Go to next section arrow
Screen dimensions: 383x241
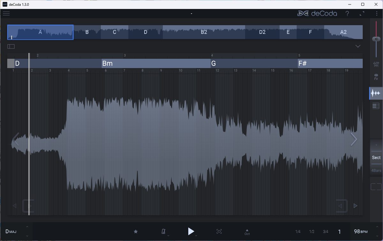354,139
